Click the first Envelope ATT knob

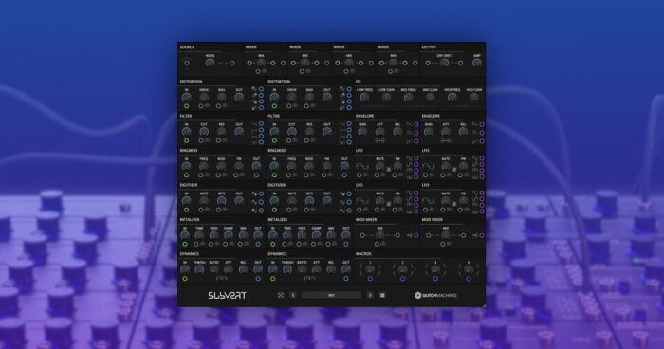pyautogui.click(x=379, y=132)
